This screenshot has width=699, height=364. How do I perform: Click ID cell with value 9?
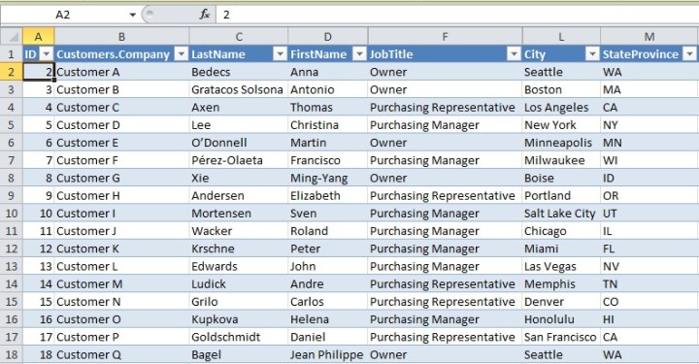coord(38,195)
